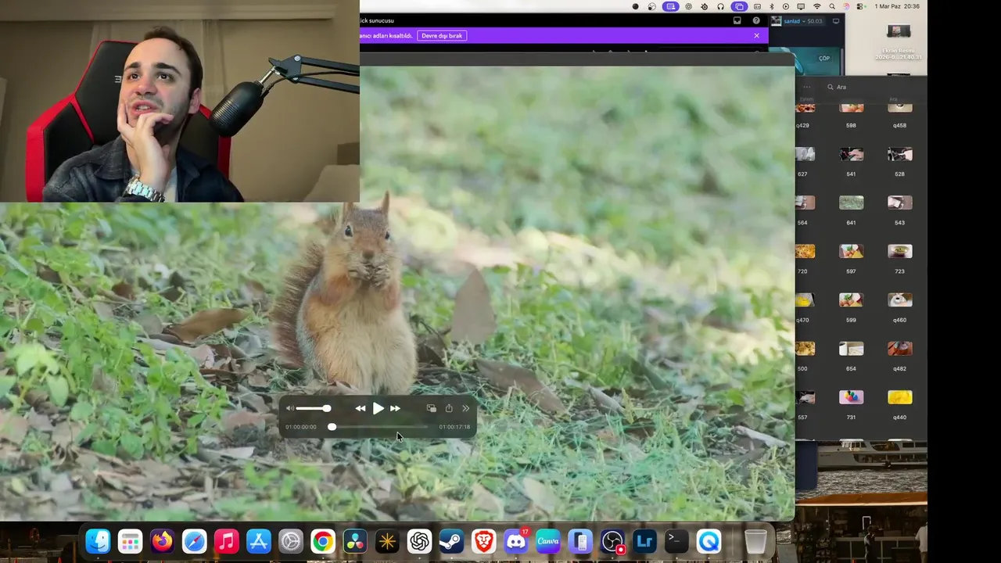Open the Trash in the Dock

[x=755, y=541]
